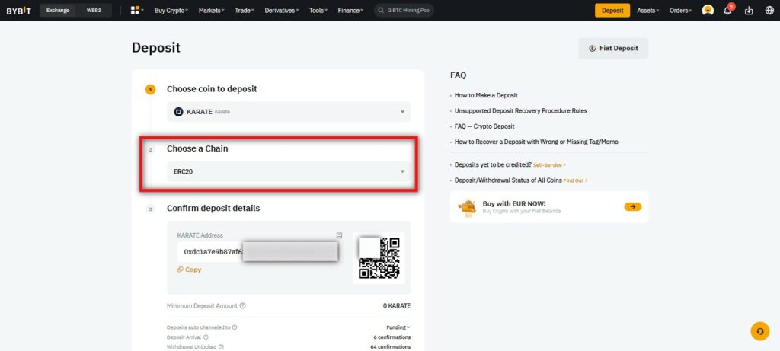Screen dimensions: 780x351
Task: Open the Self-Service link
Action: click(549, 165)
